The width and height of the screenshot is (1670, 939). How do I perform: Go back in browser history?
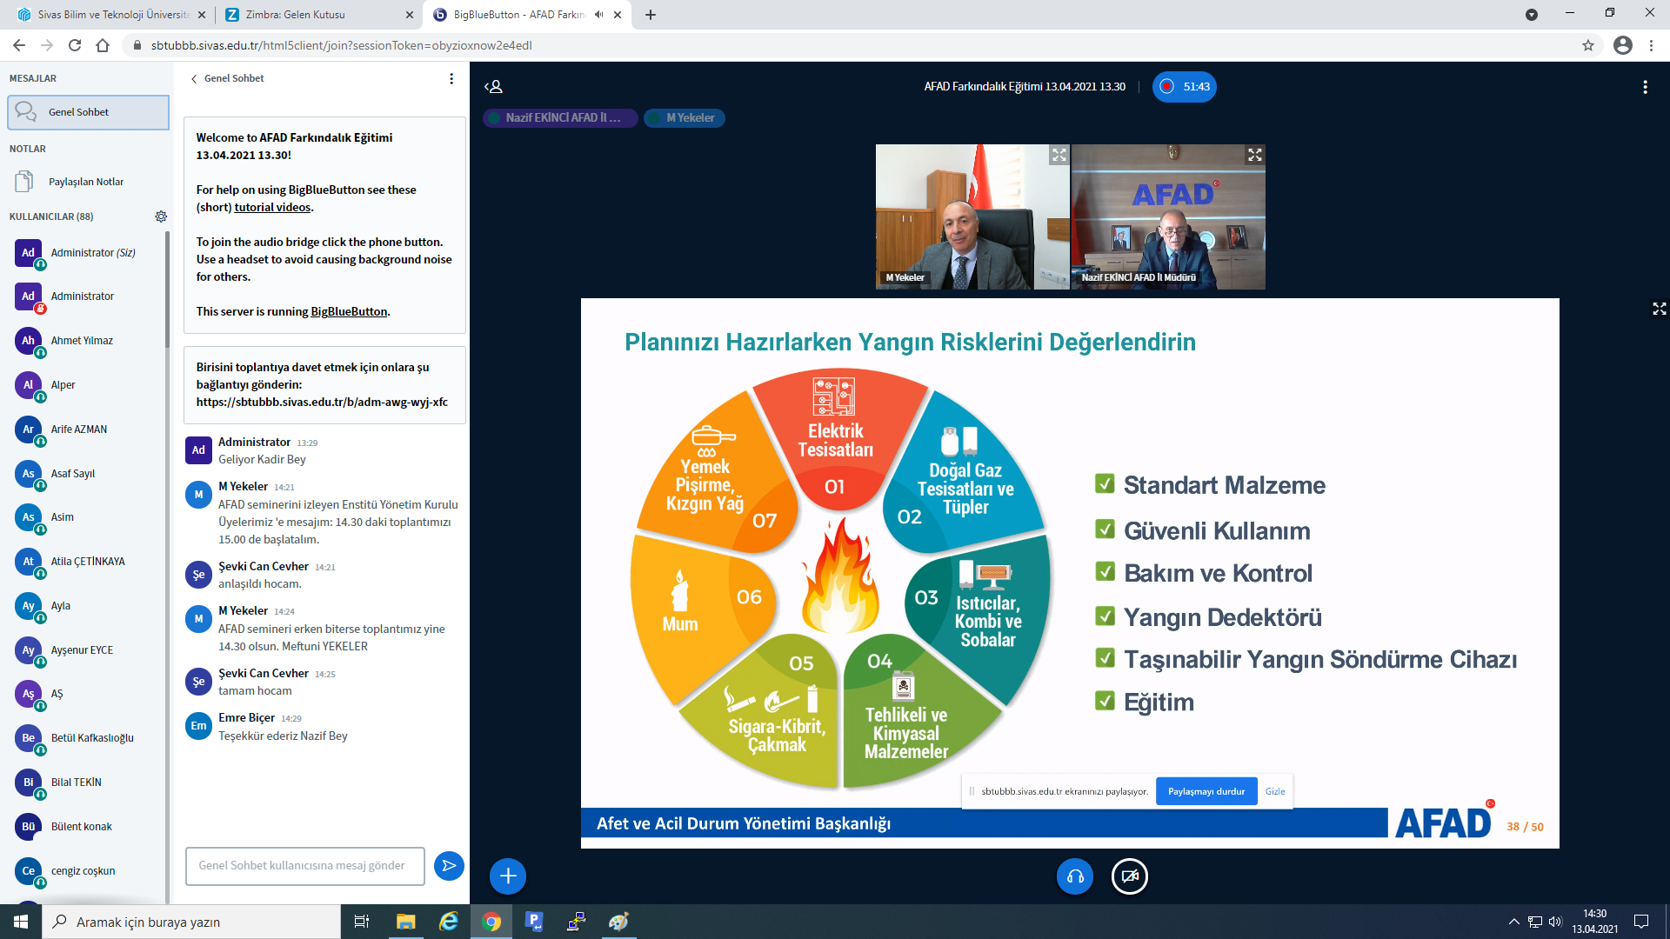pyautogui.click(x=19, y=45)
